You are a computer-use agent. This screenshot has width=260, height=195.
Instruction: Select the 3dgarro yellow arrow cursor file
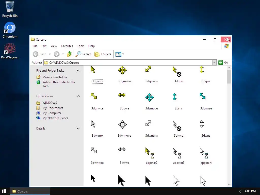pos(93,70)
